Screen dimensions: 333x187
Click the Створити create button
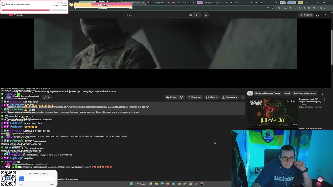(306, 15)
